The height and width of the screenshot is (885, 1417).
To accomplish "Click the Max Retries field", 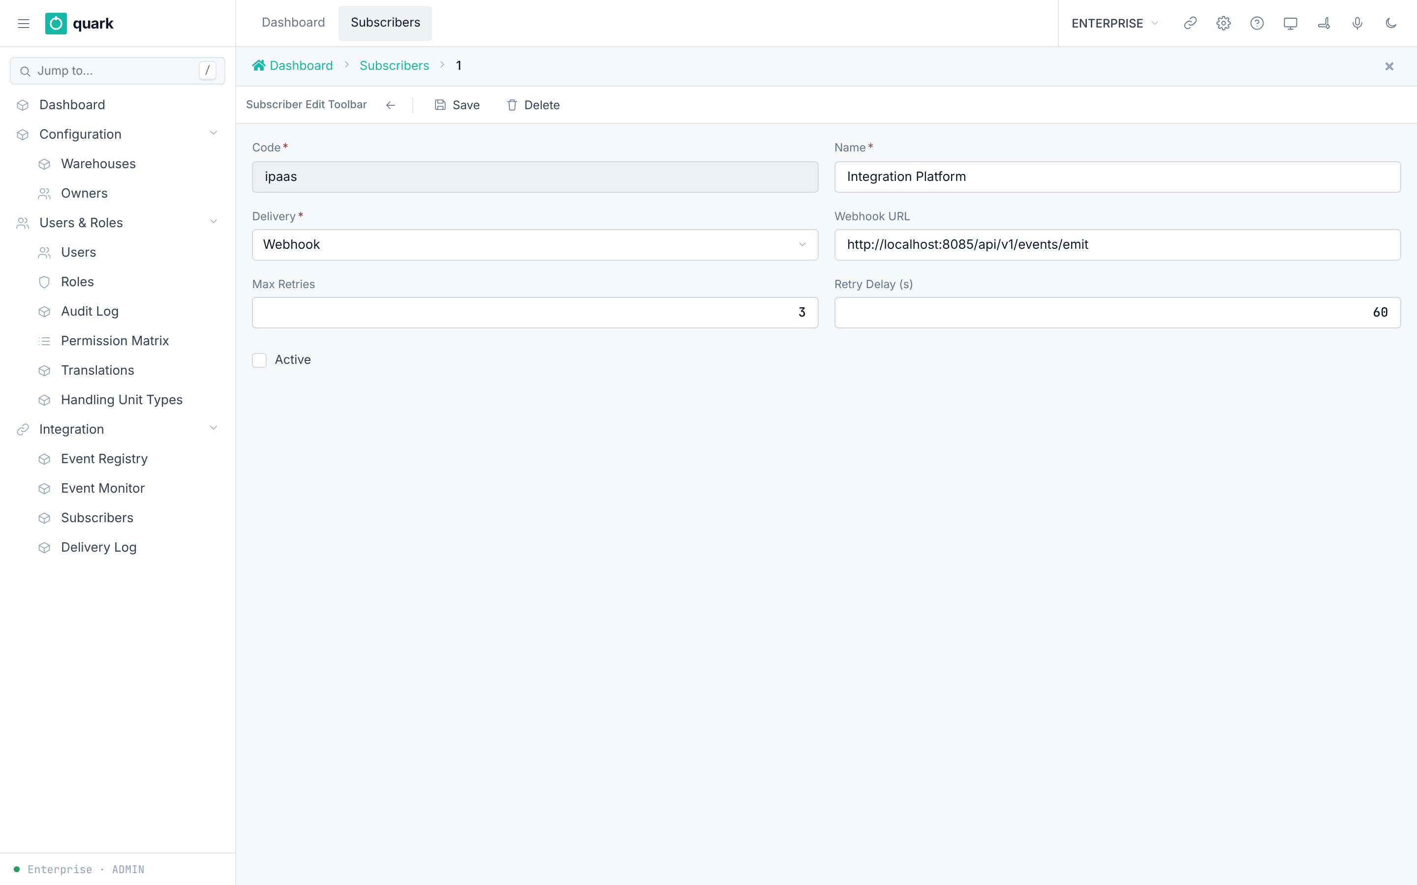I will pos(535,313).
